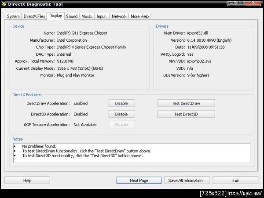
Task: Click the 'Main Driver:' label
Action: [x=174, y=33]
